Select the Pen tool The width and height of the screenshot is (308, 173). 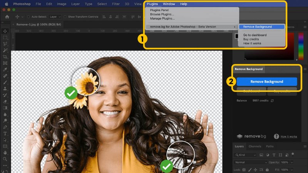(5, 127)
